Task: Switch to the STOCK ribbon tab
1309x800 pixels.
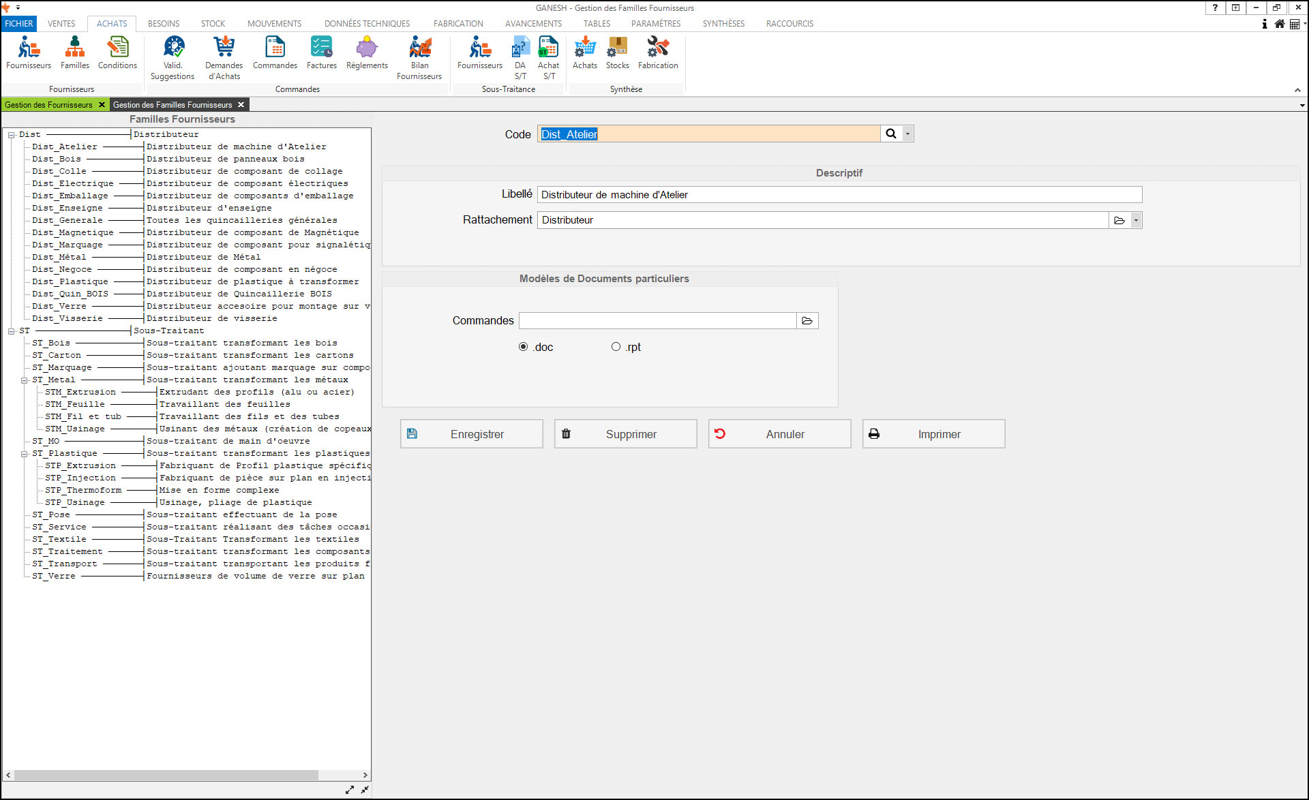Action: click(213, 23)
